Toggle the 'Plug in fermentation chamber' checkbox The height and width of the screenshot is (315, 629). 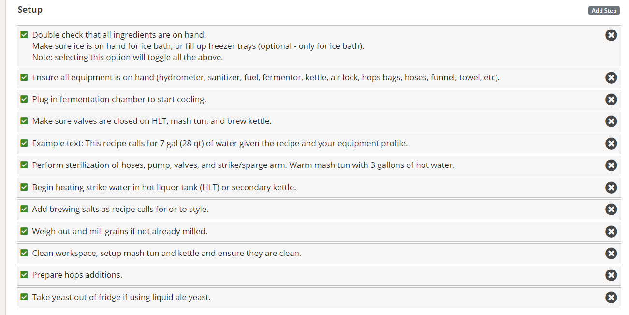24,99
